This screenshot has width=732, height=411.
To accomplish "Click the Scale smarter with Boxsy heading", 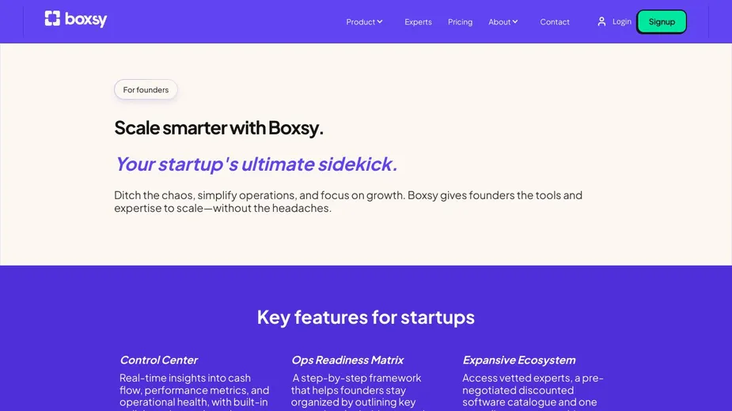I will (x=218, y=128).
